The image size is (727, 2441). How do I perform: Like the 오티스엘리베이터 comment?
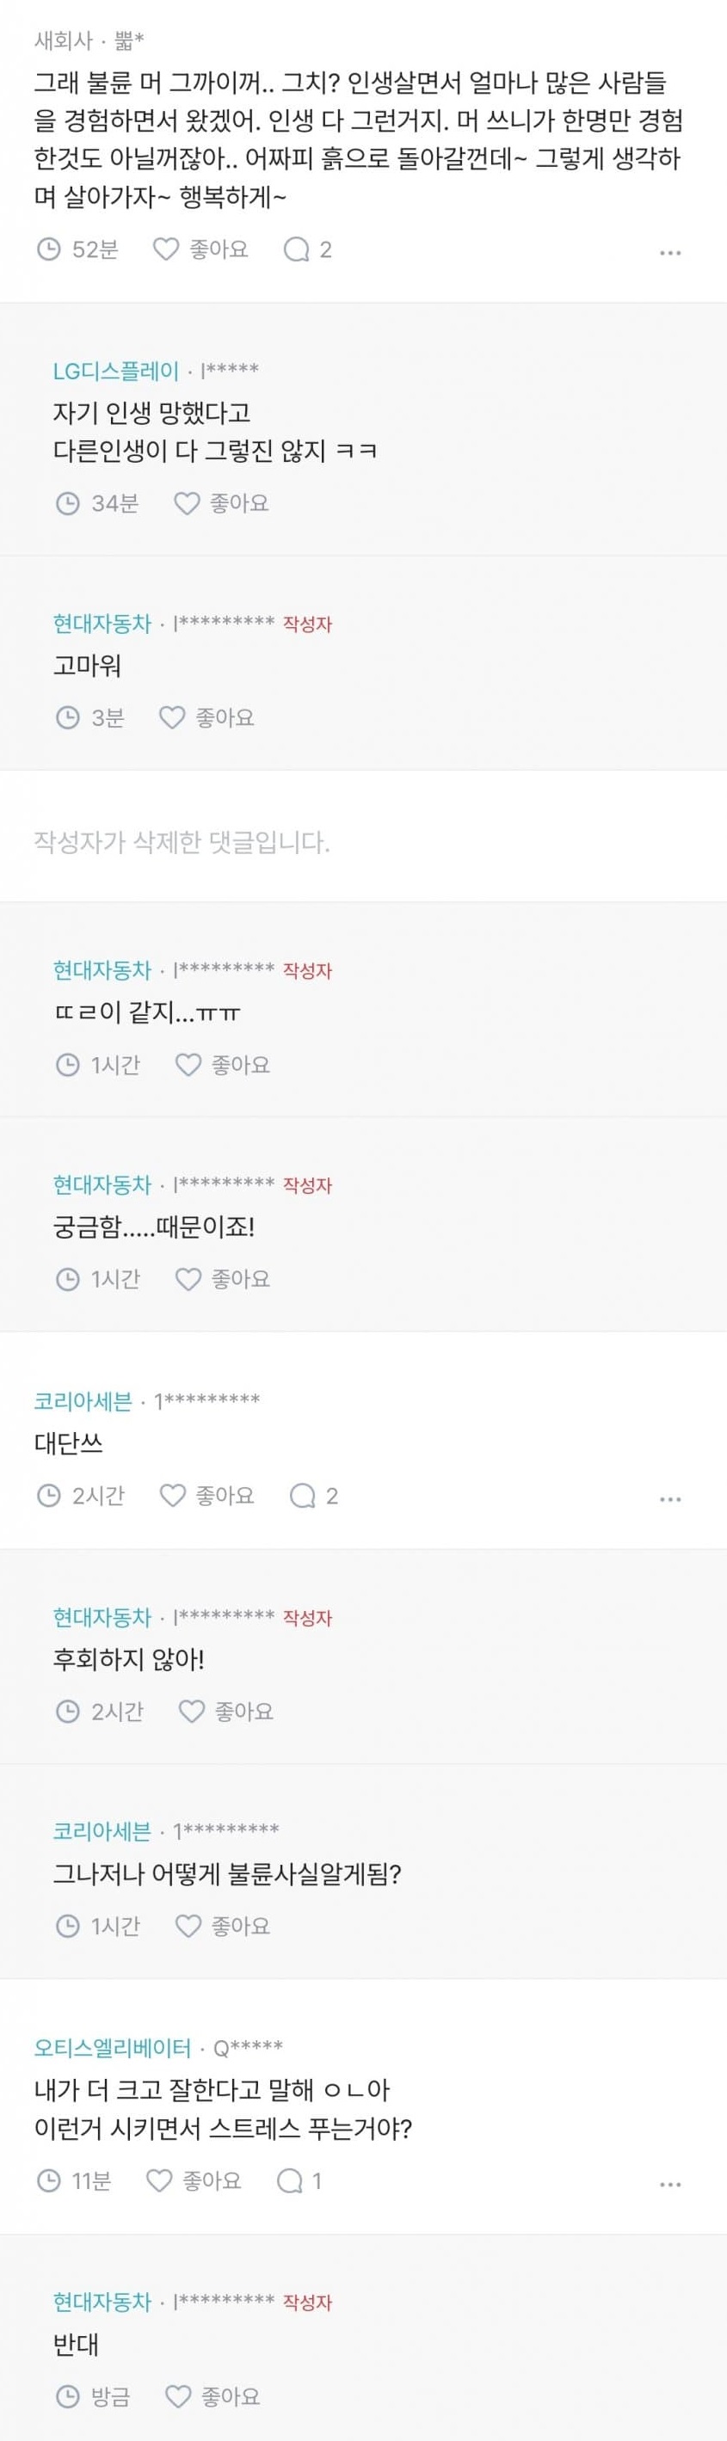pyautogui.click(x=194, y=2180)
